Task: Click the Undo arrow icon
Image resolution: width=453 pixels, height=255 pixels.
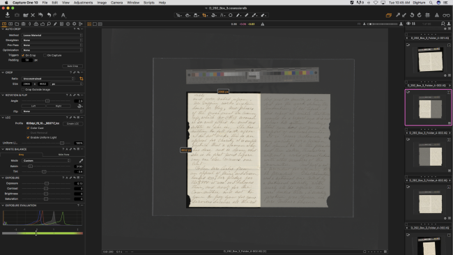Action: (49, 15)
